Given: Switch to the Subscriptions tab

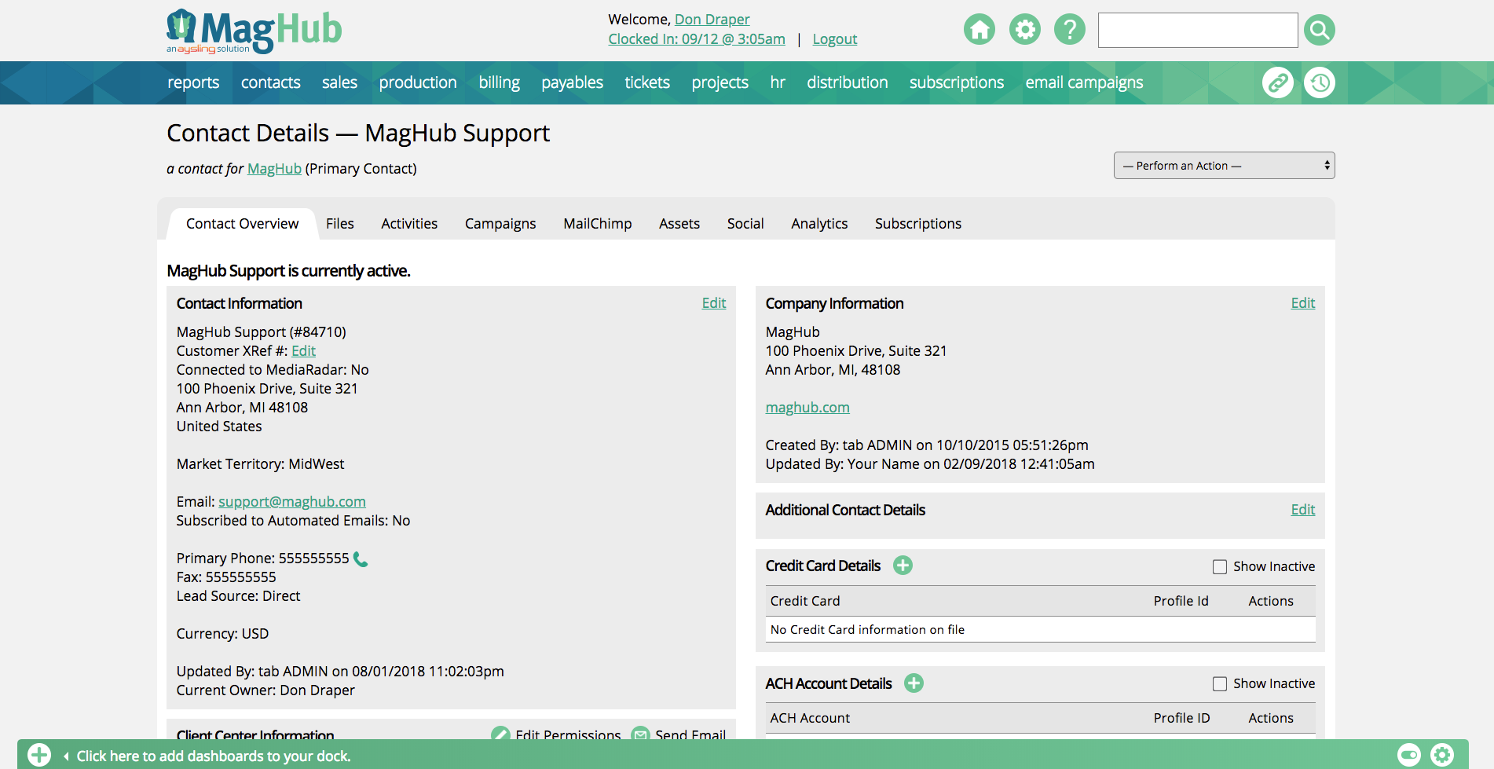Looking at the screenshot, I should pos(918,224).
